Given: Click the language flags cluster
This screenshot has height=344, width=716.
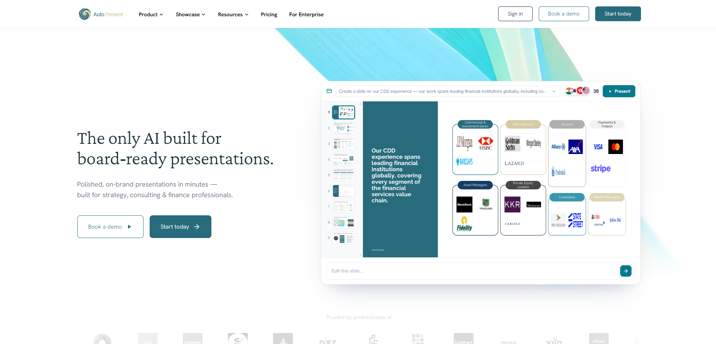Looking at the screenshot, I should 578,91.
